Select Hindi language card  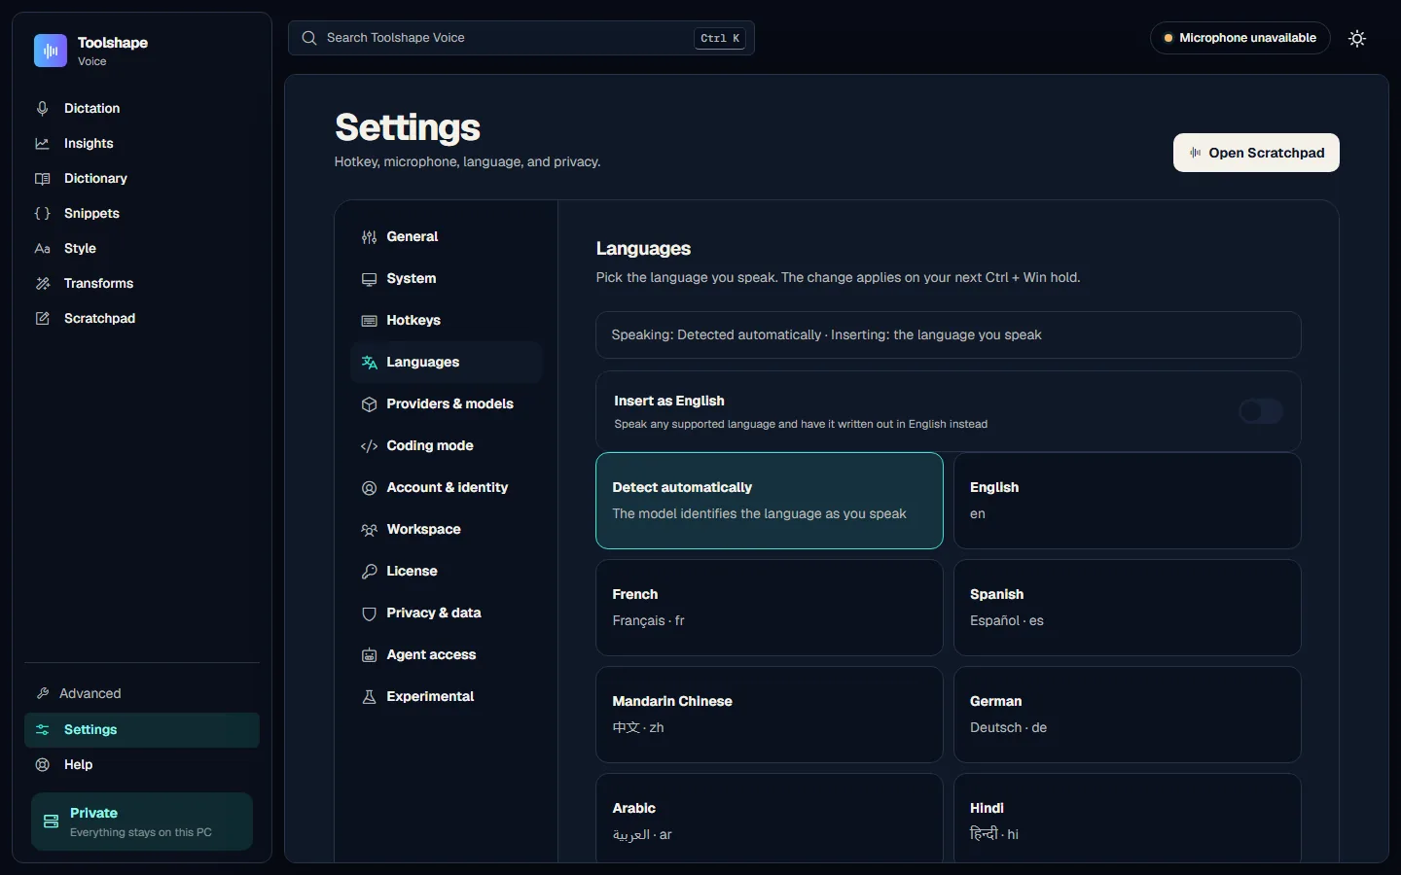coord(1127,818)
